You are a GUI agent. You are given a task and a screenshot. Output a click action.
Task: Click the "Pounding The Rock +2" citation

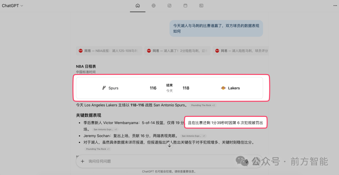(203, 105)
